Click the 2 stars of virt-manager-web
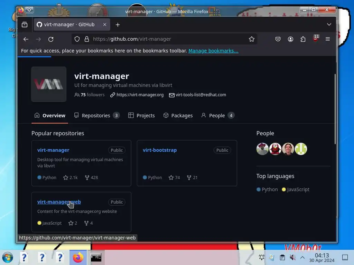Viewport: 354px width, 265px height. click(x=73, y=223)
